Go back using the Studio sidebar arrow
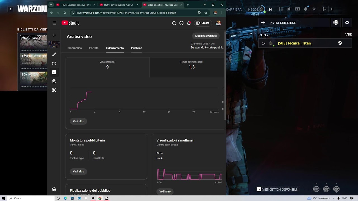The image size is (358, 201). [54, 35]
